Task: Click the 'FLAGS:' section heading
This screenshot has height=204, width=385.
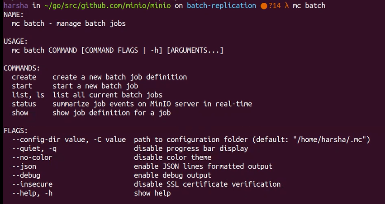Action: (x=16, y=131)
